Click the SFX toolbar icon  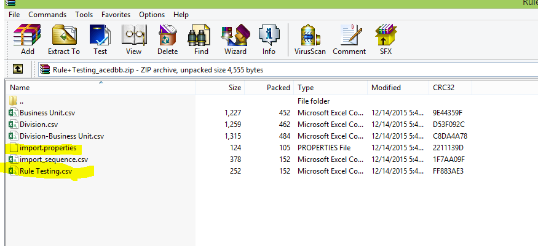pyautogui.click(x=386, y=40)
